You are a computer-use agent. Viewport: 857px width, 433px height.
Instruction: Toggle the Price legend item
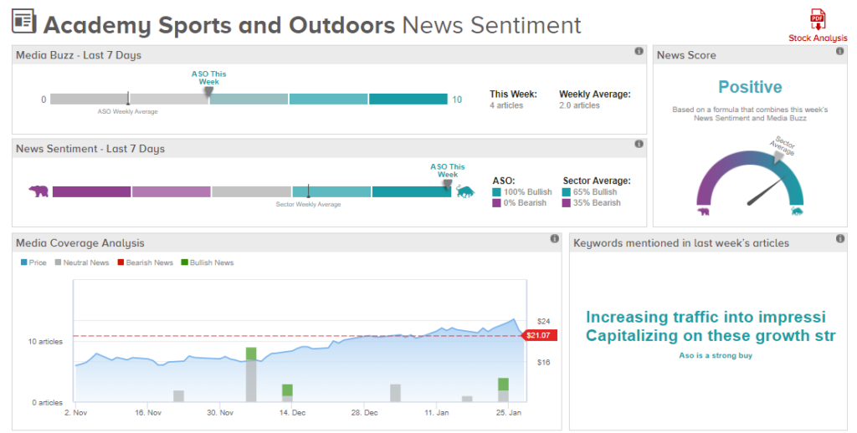pyautogui.click(x=33, y=262)
